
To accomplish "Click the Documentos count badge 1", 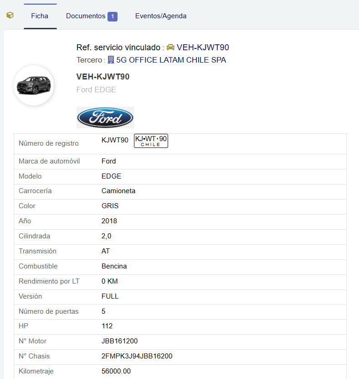I will (113, 16).
